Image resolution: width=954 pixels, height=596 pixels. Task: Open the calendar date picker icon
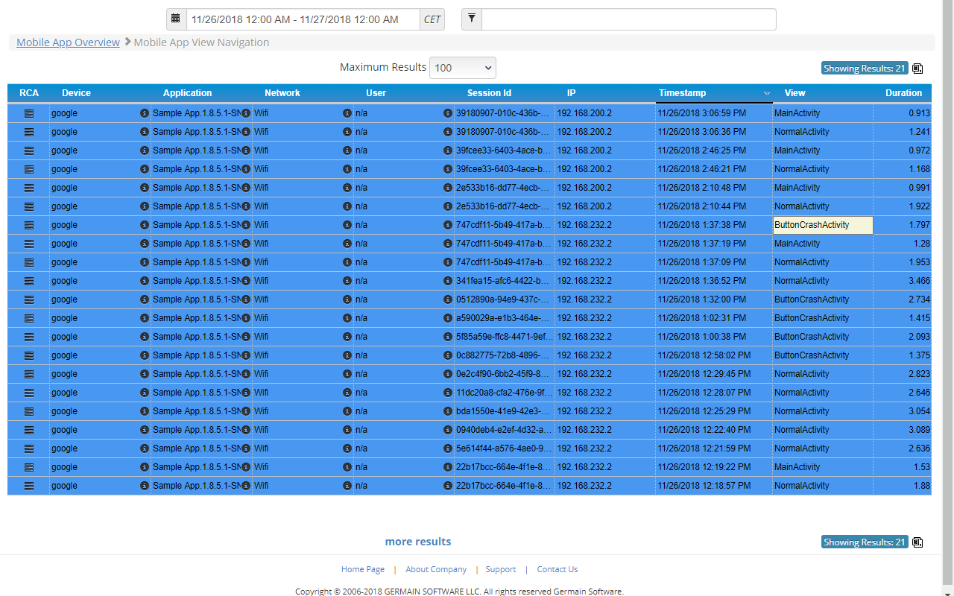click(176, 19)
